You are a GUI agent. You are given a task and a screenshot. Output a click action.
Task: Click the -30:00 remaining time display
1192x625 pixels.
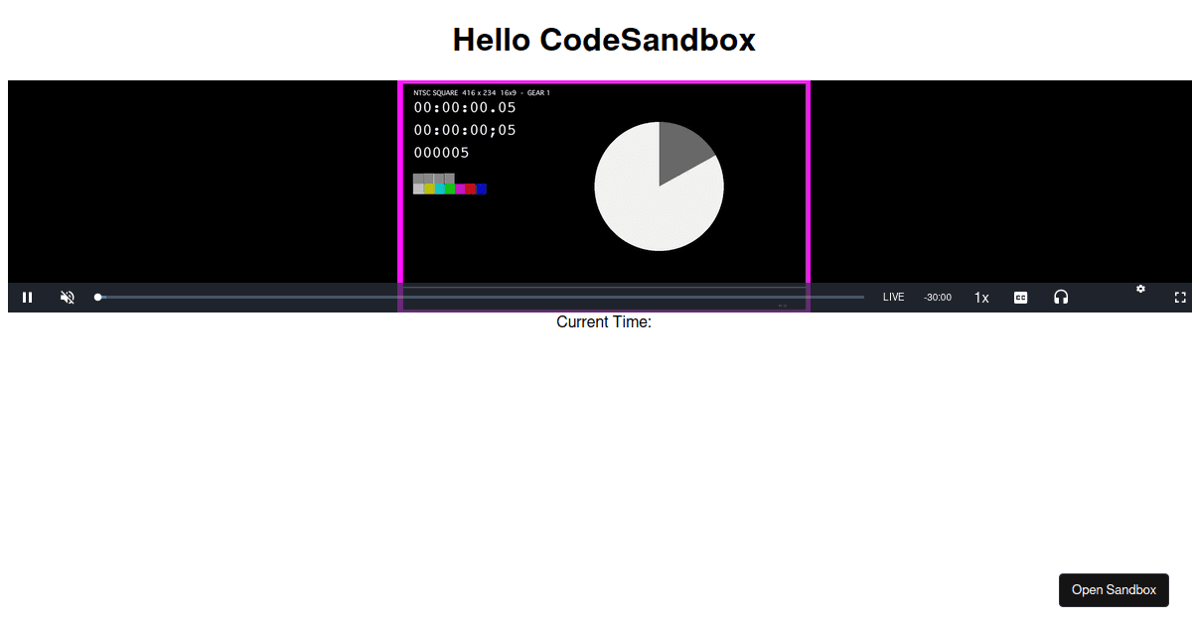937,298
